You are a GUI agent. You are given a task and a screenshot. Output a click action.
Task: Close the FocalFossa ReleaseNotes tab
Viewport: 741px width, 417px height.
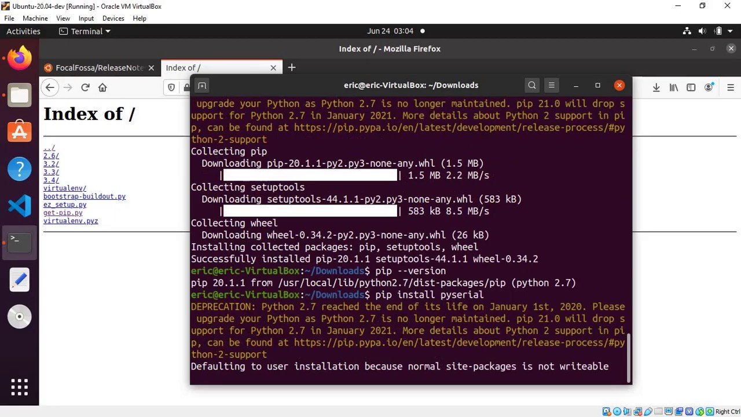[x=151, y=68]
